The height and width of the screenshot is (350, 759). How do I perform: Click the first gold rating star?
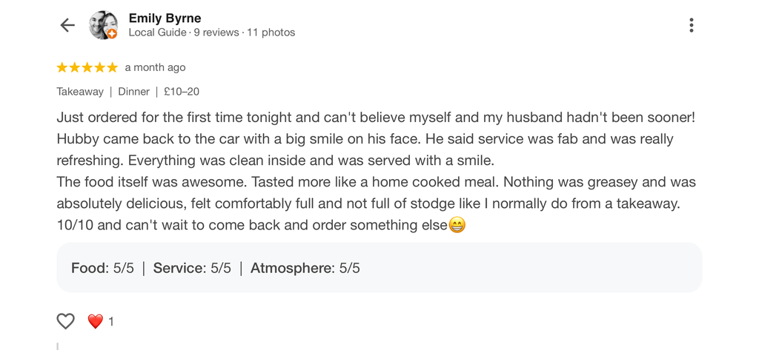[62, 67]
